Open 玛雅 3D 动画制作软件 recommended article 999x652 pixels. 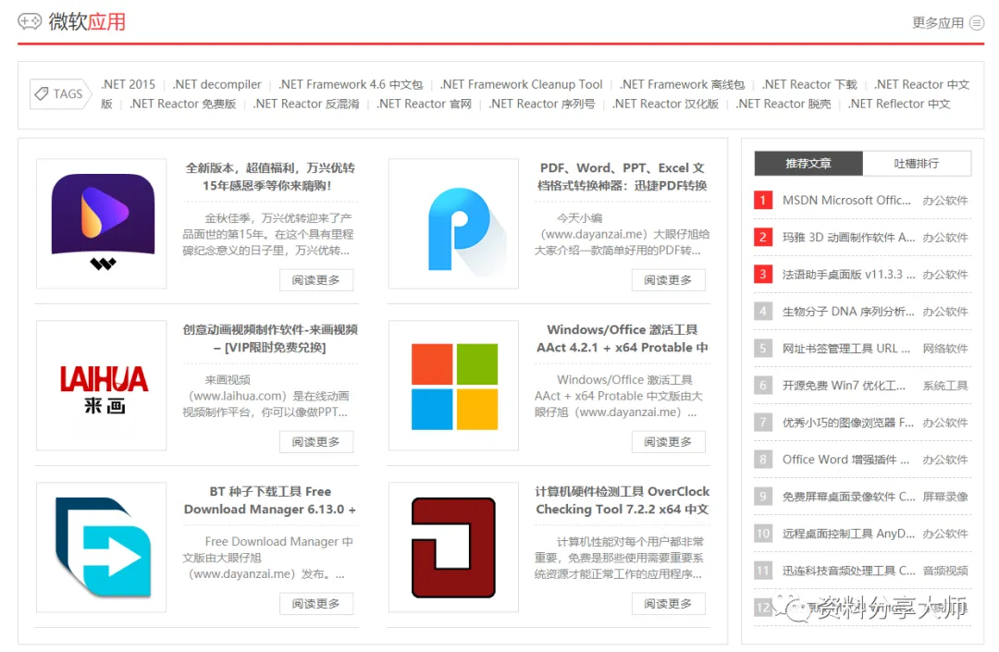tap(848, 237)
